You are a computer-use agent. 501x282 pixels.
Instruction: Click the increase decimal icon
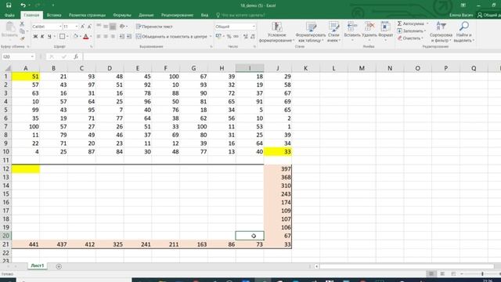[245, 37]
